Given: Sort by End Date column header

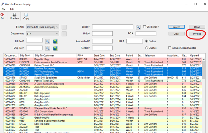Looking at the screenshot, I should (x=117, y=55).
